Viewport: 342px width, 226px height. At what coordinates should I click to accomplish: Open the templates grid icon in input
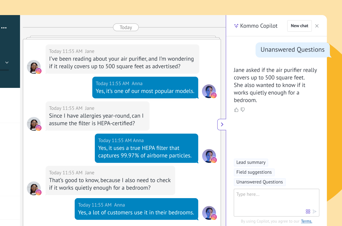308,211
